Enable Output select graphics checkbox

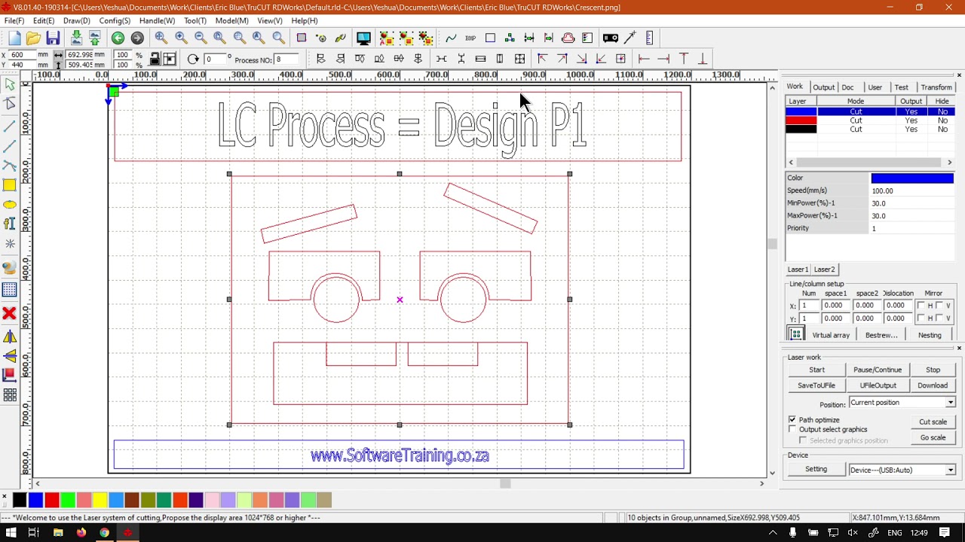[x=792, y=429]
